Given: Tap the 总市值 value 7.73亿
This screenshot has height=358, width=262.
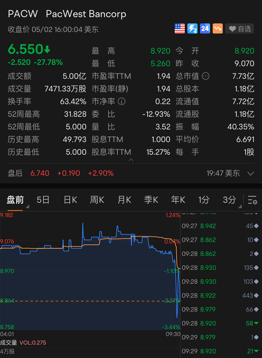Looking at the screenshot, I should (x=243, y=76).
